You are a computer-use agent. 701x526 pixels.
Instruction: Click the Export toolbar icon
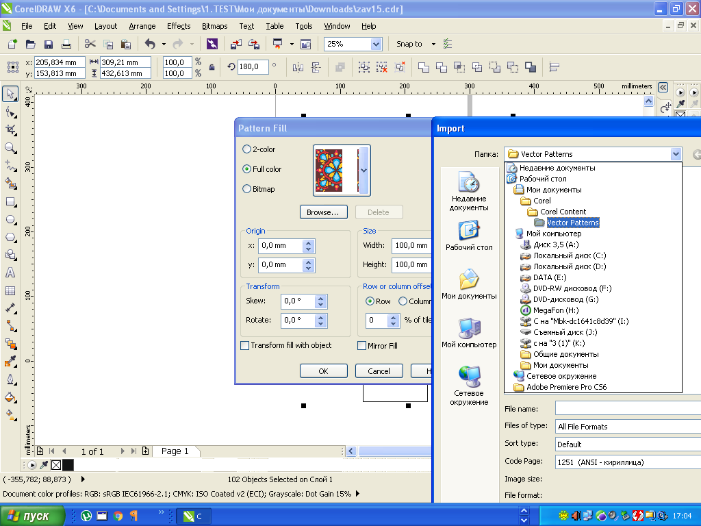coord(254,44)
